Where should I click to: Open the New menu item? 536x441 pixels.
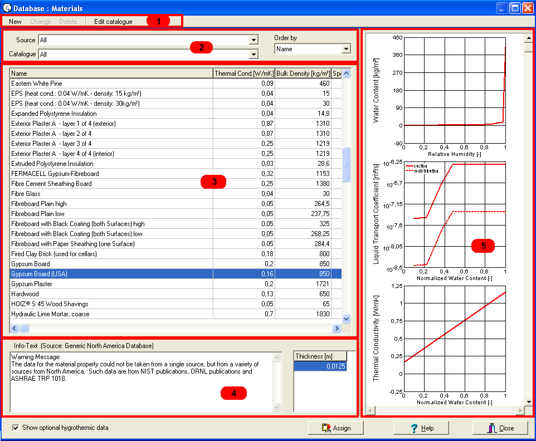tap(15, 22)
